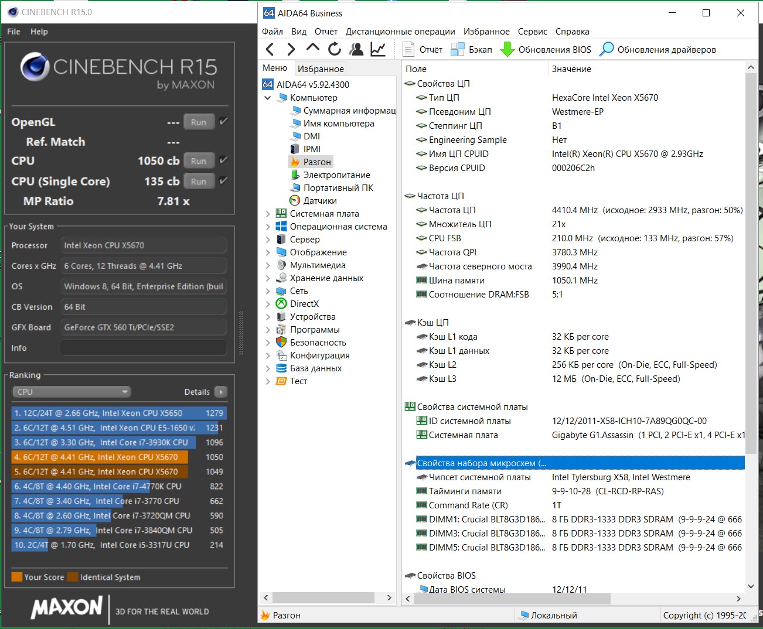Click the details pane horizontal scrollbar thumb

pyautogui.click(x=512, y=599)
